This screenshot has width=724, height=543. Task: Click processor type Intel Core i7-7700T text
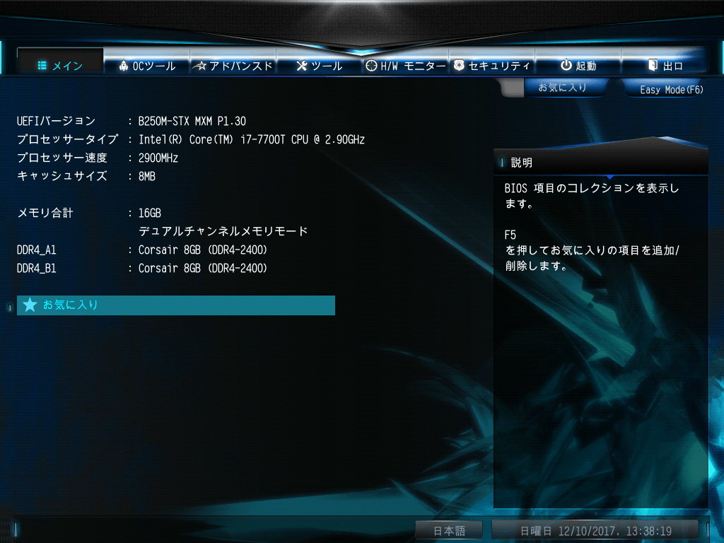pos(252,139)
